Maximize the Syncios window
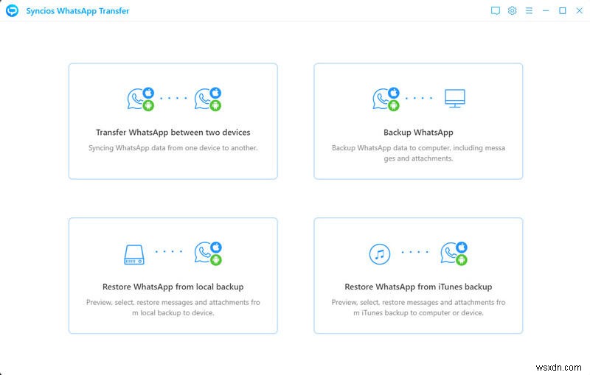 point(563,10)
